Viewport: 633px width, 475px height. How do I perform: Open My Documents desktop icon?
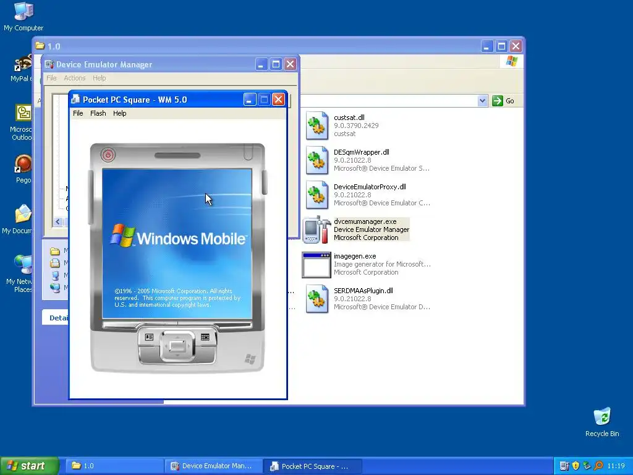click(23, 214)
